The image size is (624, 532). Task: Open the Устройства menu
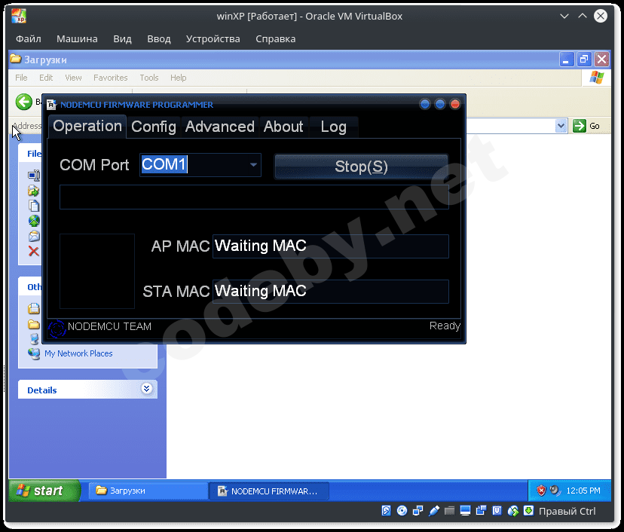[x=213, y=39]
